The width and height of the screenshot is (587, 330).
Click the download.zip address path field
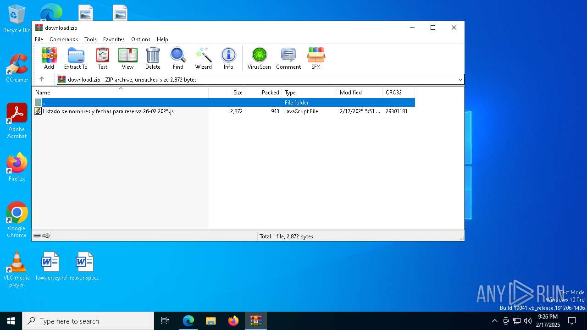(260, 80)
